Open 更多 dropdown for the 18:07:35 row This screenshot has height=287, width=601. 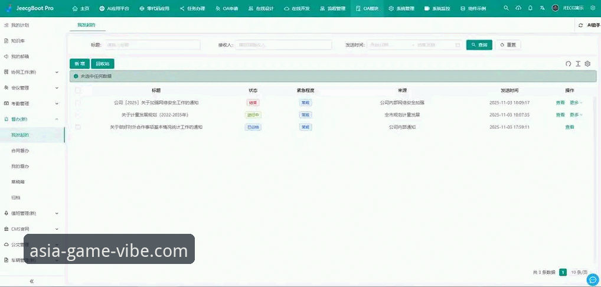(576, 115)
